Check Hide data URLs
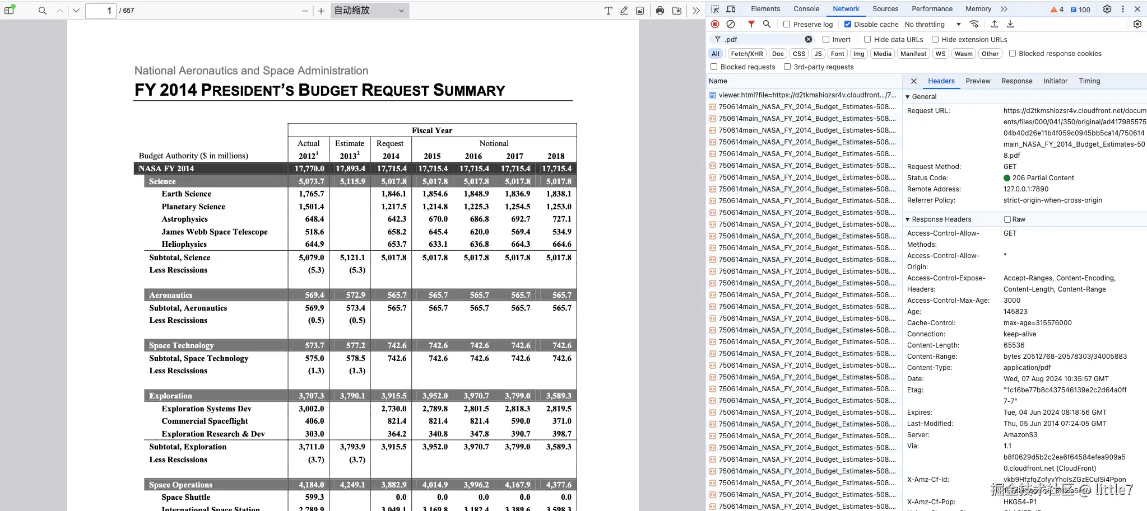The width and height of the screenshot is (1147, 511). 867,39
